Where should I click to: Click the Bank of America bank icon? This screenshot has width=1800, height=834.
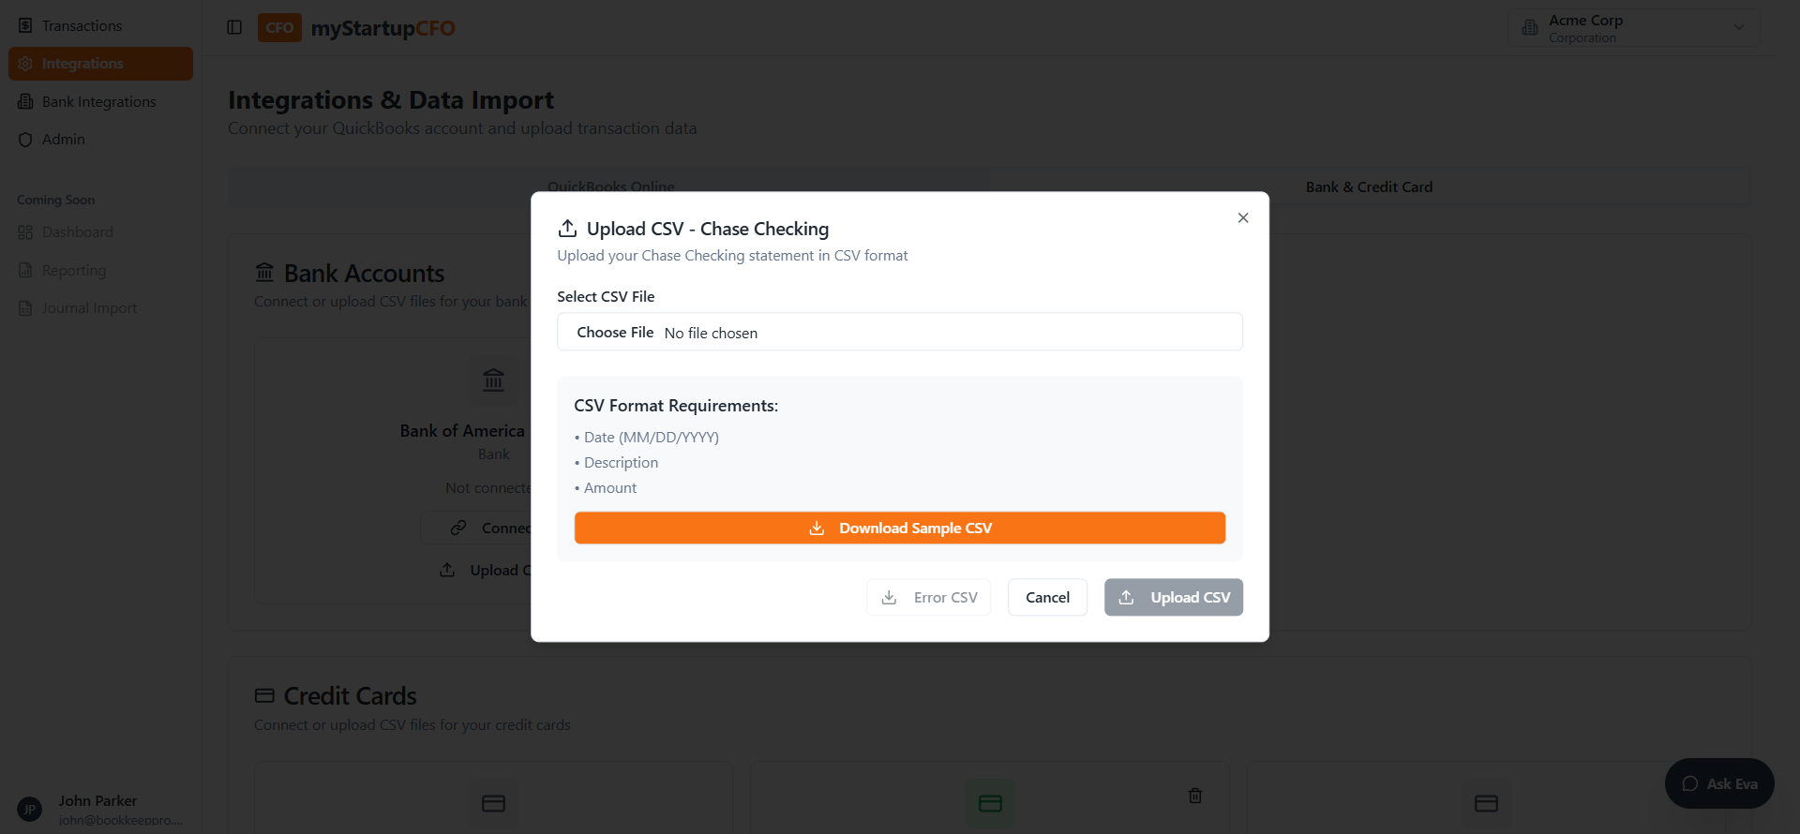click(x=493, y=380)
